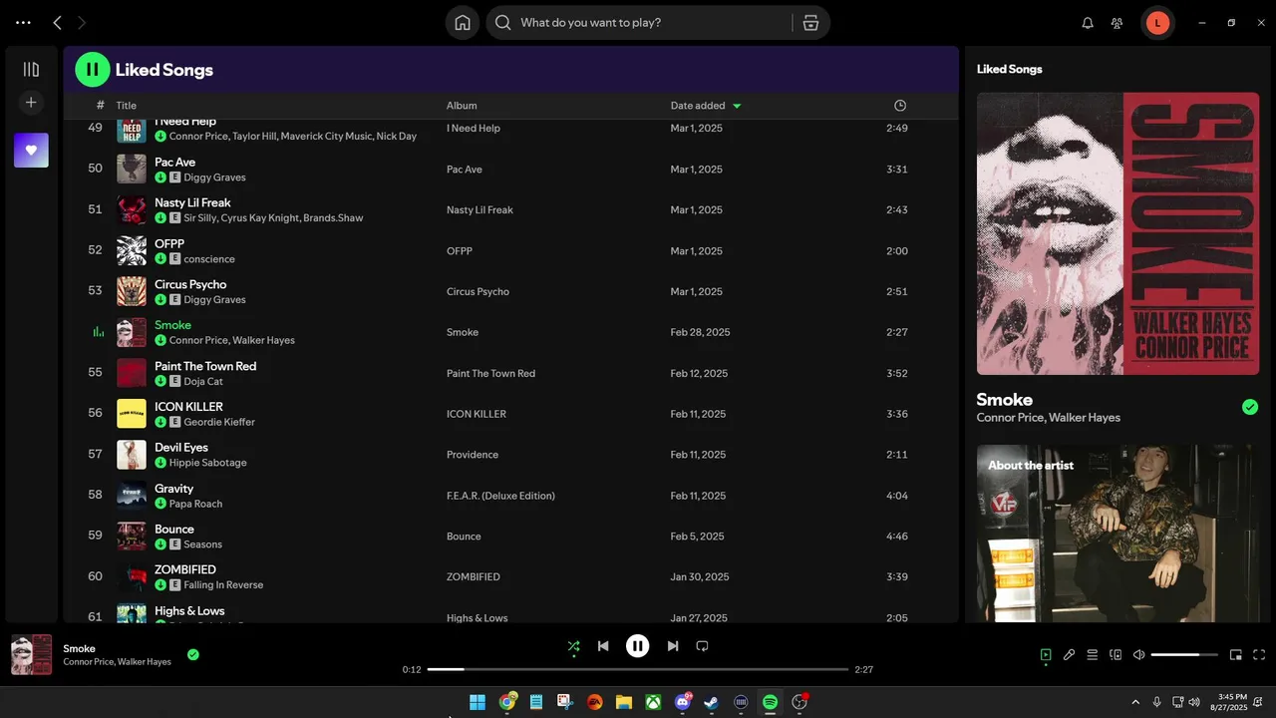Sort by the duration clock icon
Image resolution: width=1276 pixels, height=718 pixels.
tap(900, 106)
